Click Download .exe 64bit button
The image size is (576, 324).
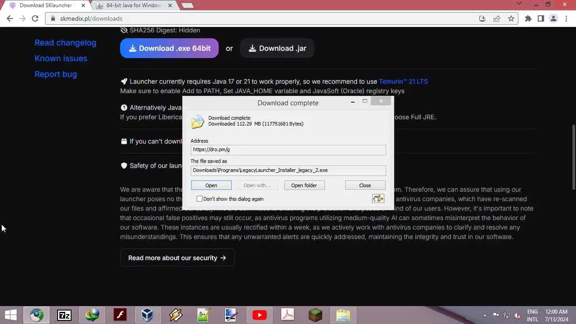click(169, 48)
